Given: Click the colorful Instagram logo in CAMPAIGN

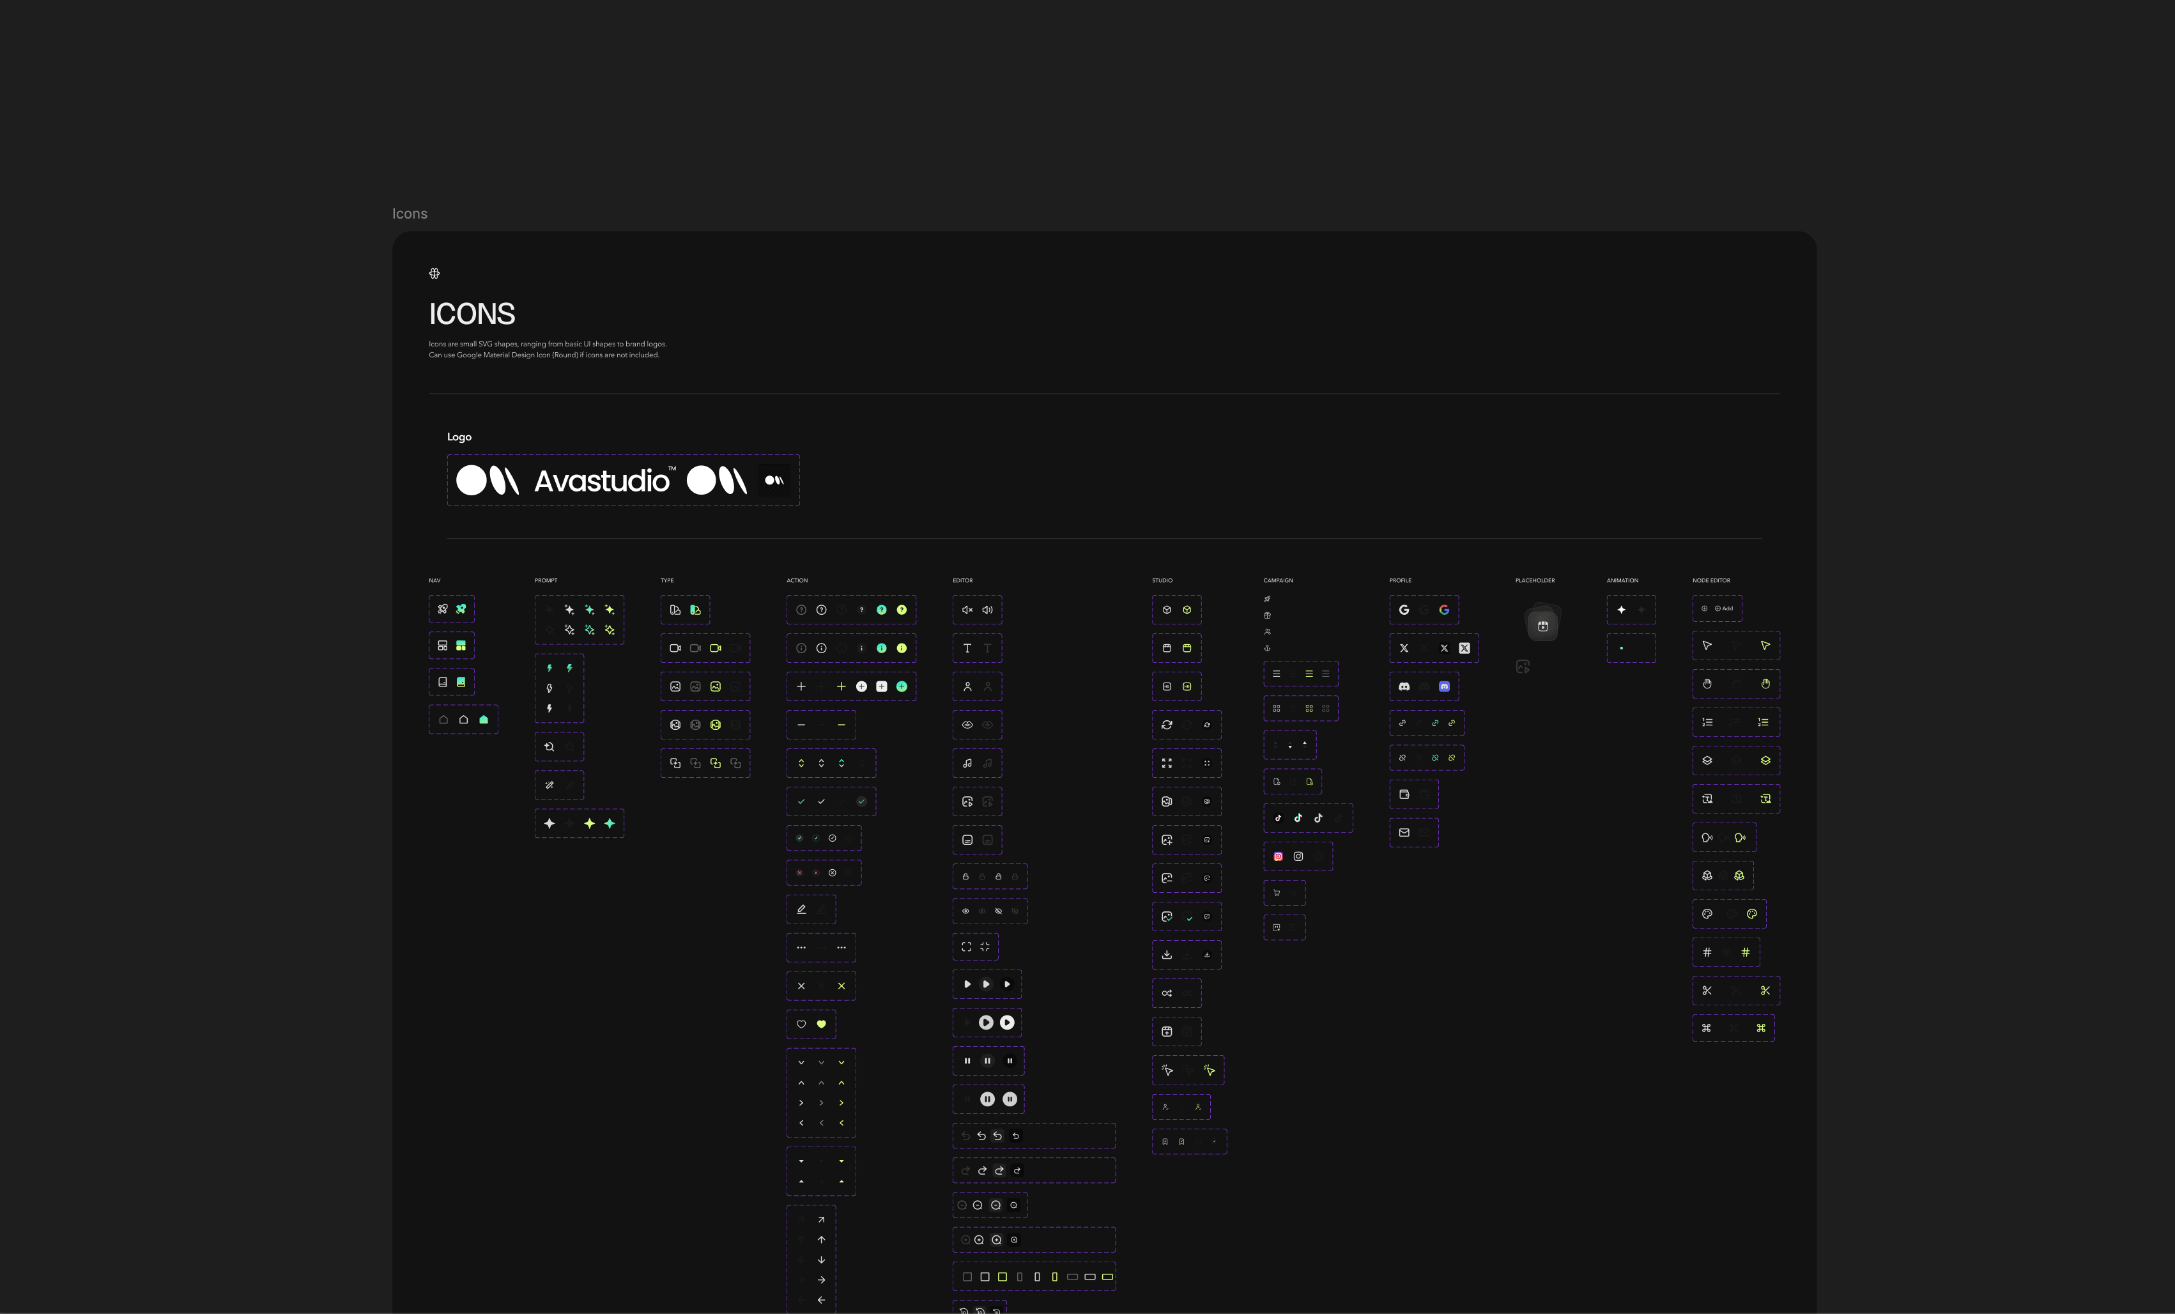Looking at the screenshot, I should [x=1278, y=856].
